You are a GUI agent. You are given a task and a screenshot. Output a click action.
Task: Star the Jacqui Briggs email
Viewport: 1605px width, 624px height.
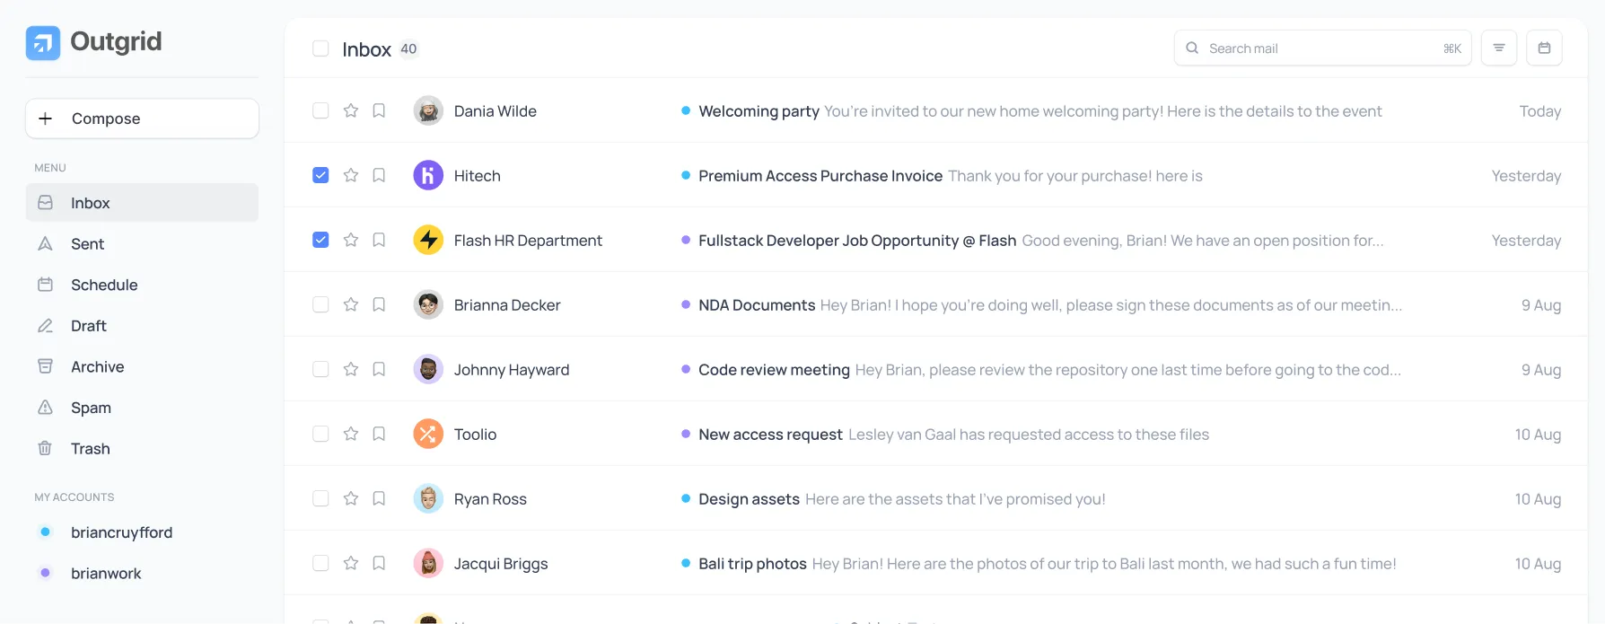[x=351, y=563]
